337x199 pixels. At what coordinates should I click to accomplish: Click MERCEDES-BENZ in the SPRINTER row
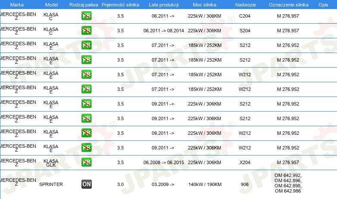coord(18,182)
